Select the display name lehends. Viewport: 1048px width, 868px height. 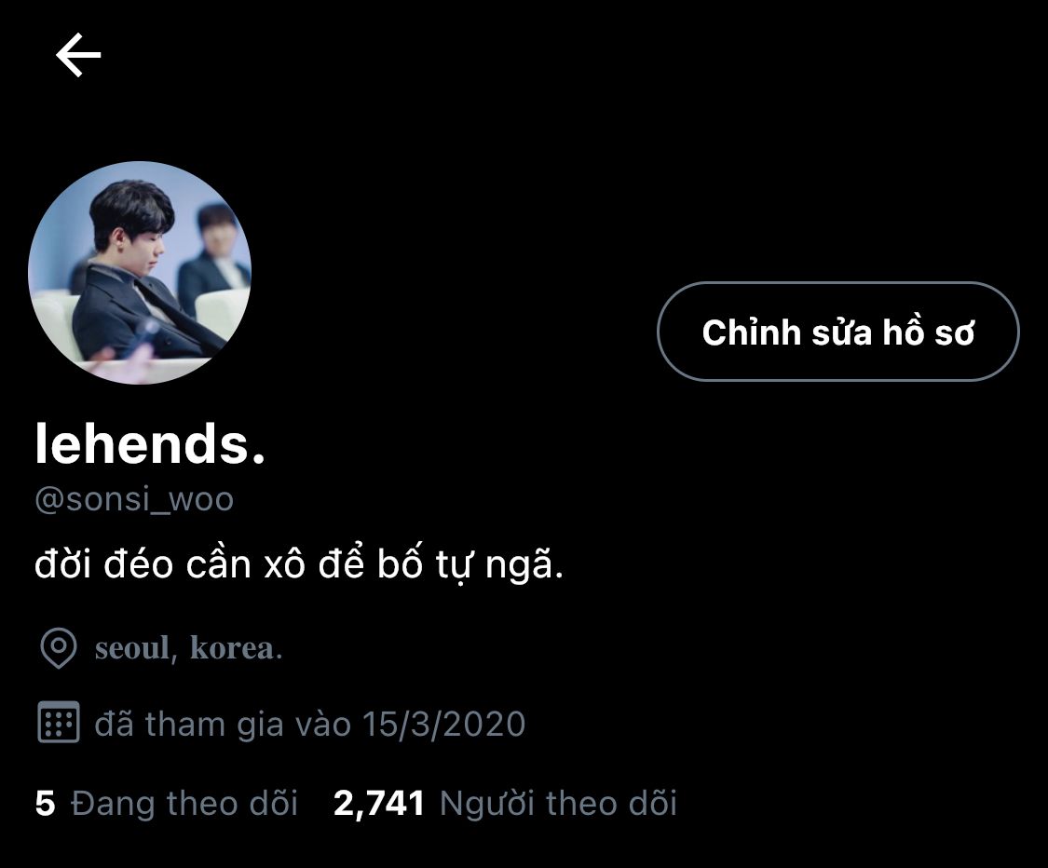[x=150, y=444]
